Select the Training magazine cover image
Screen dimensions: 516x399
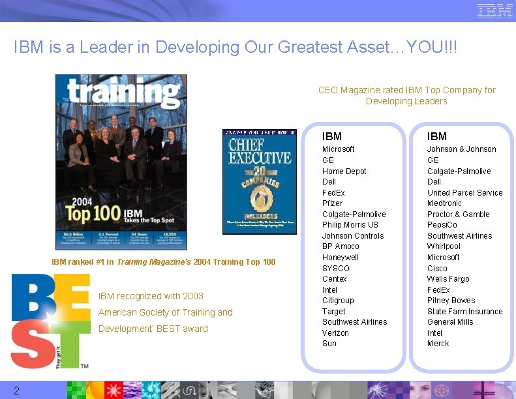click(121, 162)
